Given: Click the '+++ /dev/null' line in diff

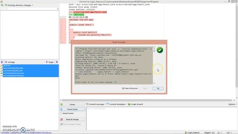Looking at the screenshot, I should pyautogui.click(x=76, y=15).
